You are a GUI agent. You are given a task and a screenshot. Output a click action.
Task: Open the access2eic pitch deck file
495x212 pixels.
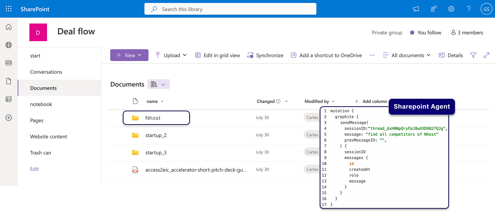pyautogui.click(x=196, y=170)
